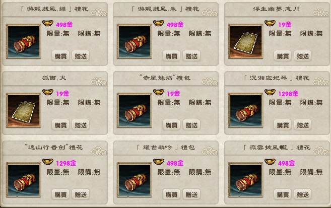Click the 赤星魅焰 gift pack icon
331x208 pixels.
(x=134, y=110)
